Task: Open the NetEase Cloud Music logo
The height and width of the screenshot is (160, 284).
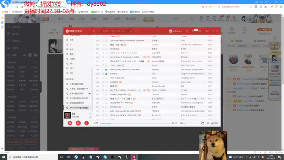Action: (74, 31)
